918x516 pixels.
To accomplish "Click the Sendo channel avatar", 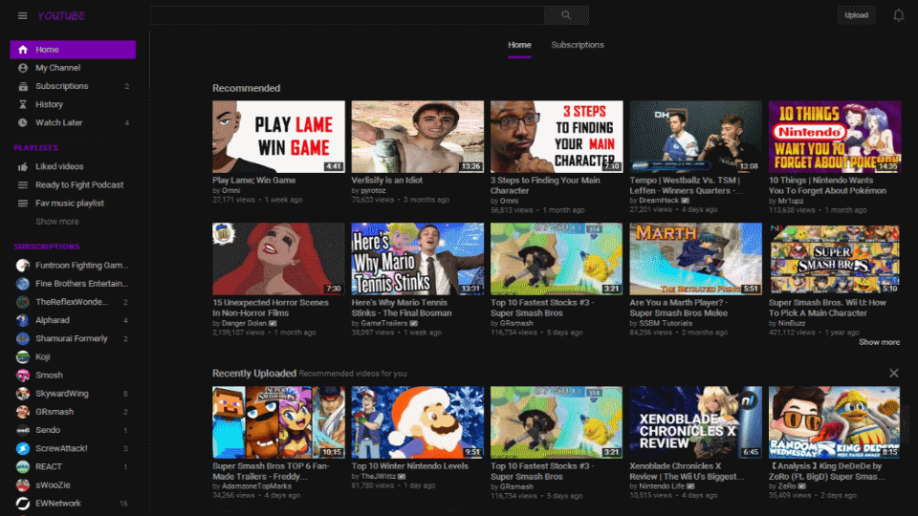I will coord(23,430).
